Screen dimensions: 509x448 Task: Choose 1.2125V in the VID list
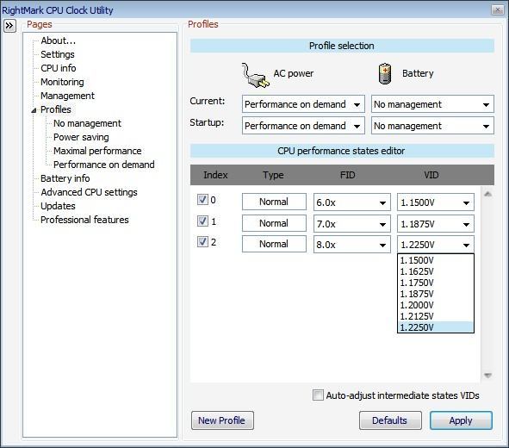435,316
